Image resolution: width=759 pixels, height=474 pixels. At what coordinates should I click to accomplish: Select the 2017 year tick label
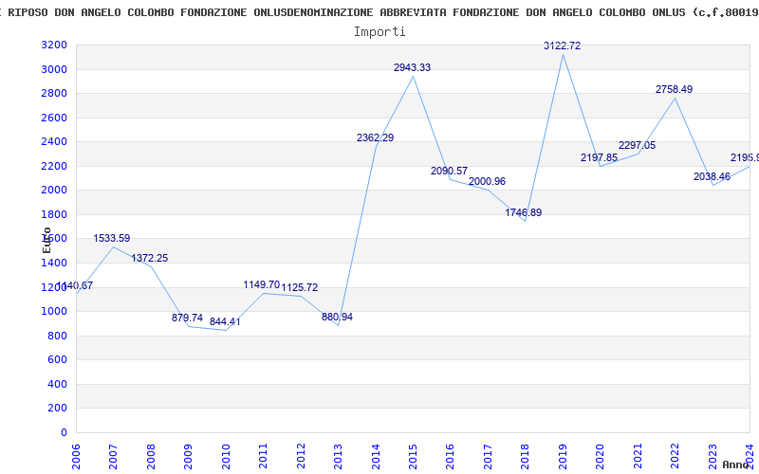pyautogui.click(x=488, y=456)
